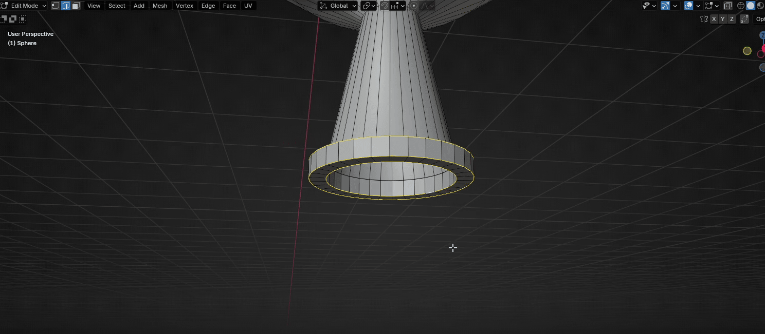
Task: Click the Auto Merge vertices icon
Action: click(x=744, y=19)
